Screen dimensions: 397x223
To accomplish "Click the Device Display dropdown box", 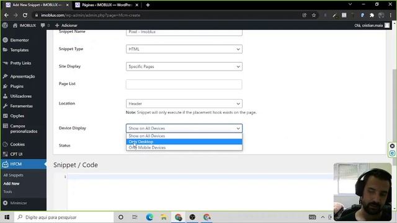I will (x=184, y=128).
